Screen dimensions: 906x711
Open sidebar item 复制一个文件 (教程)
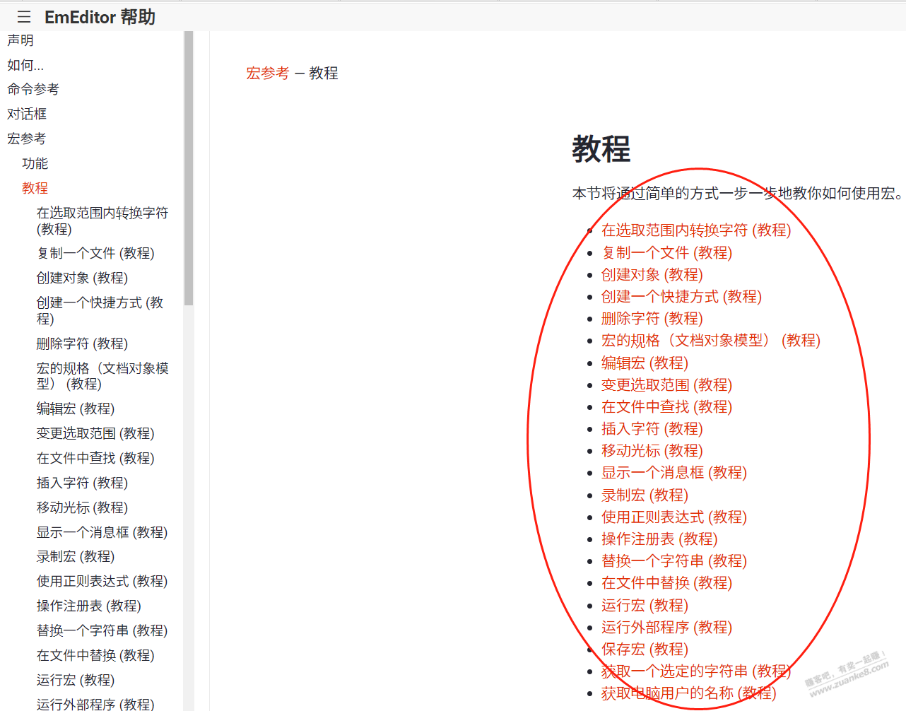point(95,253)
